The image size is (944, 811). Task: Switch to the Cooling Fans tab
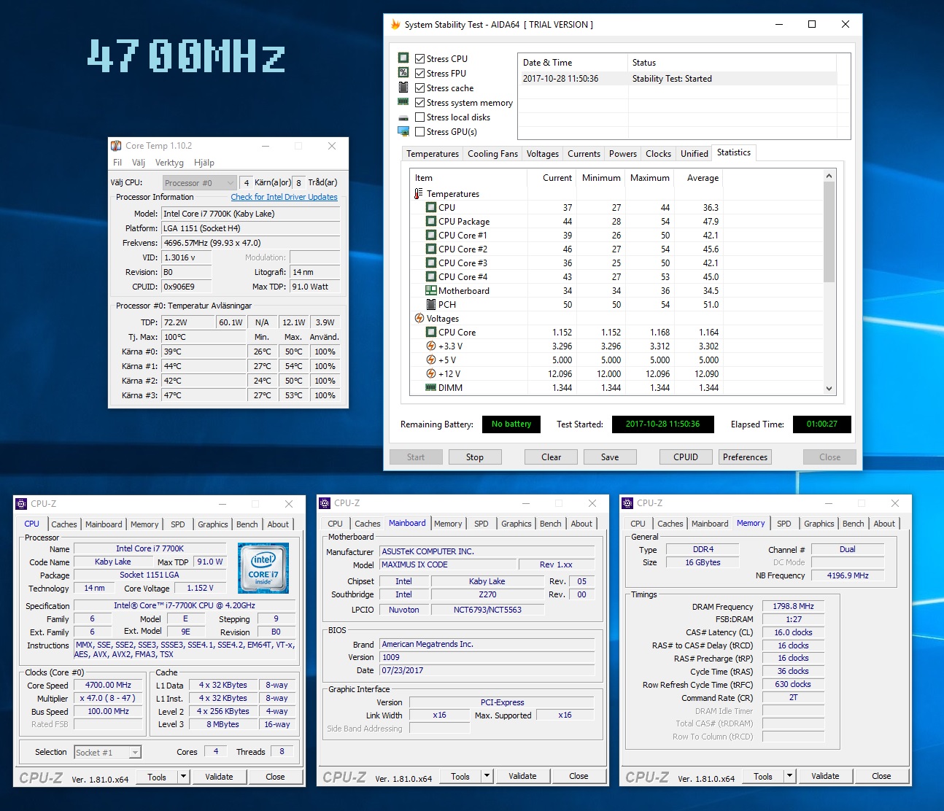point(492,154)
